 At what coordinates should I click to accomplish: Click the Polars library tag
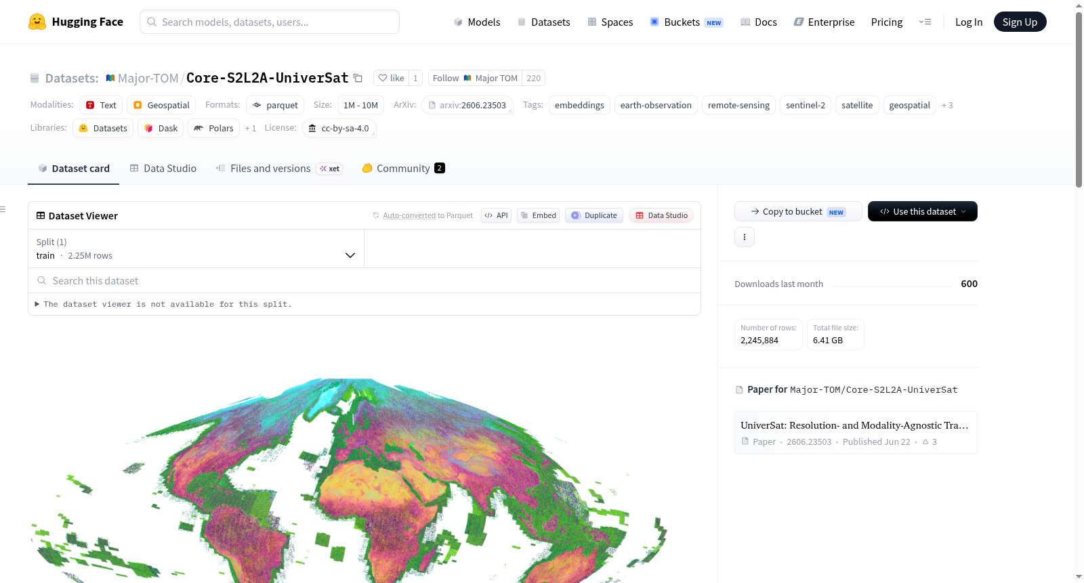coord(213,129)
